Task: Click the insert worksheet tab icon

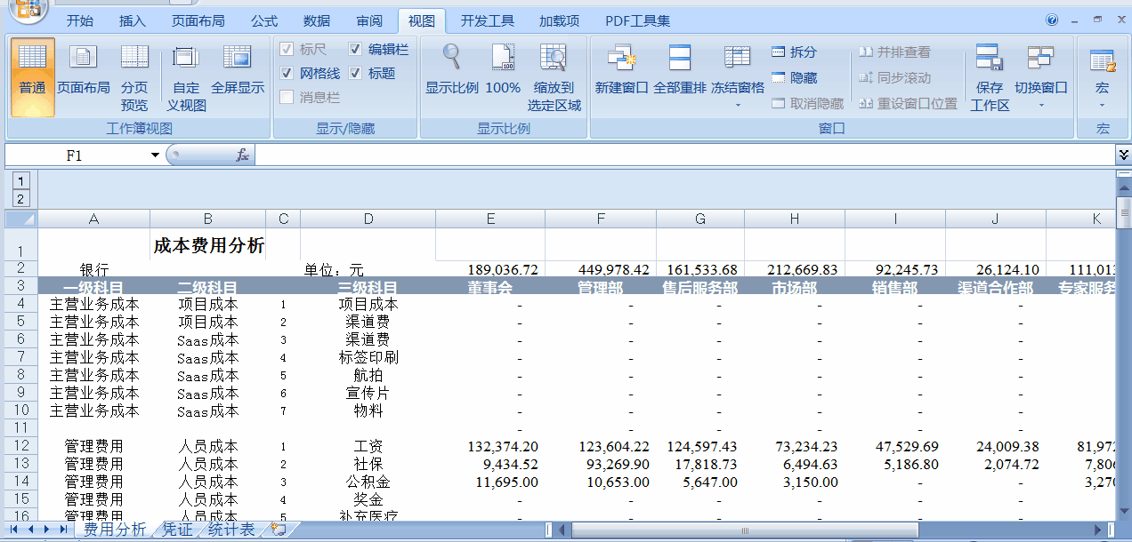Action: (x=278, y=530)
